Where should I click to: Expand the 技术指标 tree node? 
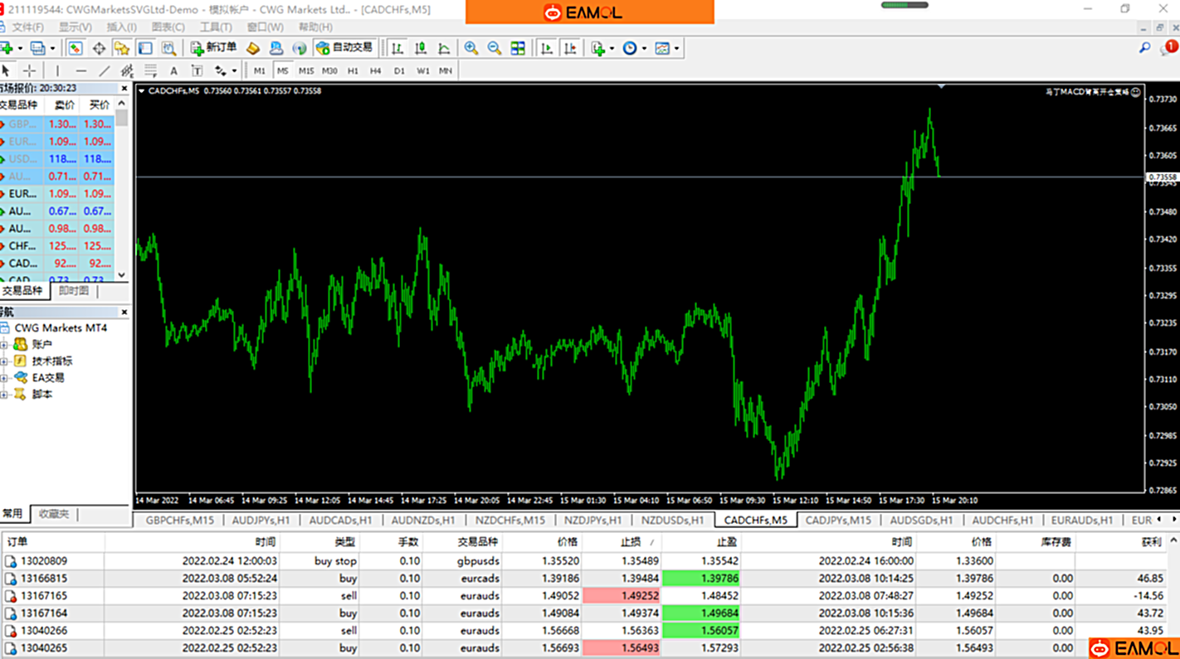[x=4, y=361]
